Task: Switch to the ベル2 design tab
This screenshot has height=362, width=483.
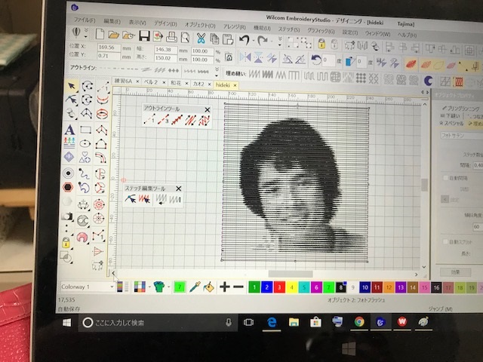Action: 151,82
